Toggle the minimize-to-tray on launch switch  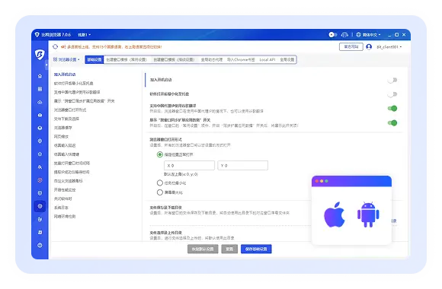click(392, 94)
